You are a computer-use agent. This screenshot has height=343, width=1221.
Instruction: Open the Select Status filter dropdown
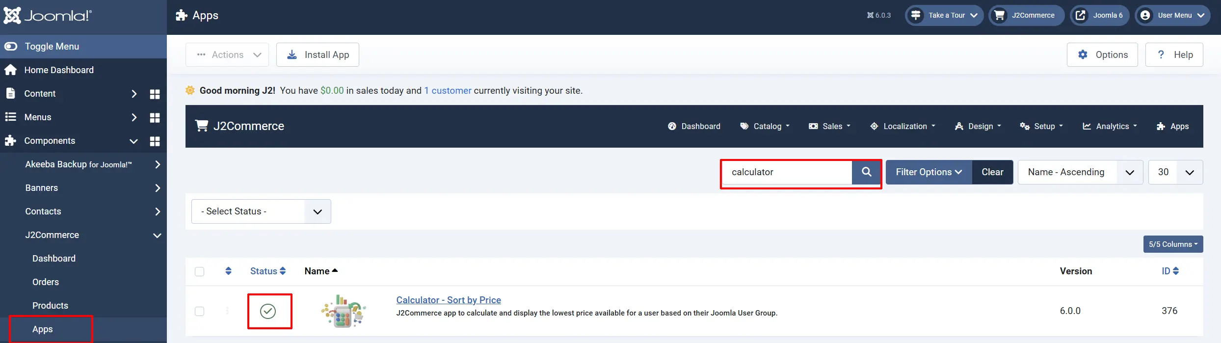[261, 211]
